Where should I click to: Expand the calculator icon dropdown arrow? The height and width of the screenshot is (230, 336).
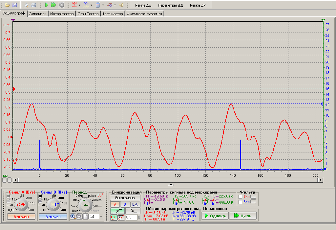[103, 5]
